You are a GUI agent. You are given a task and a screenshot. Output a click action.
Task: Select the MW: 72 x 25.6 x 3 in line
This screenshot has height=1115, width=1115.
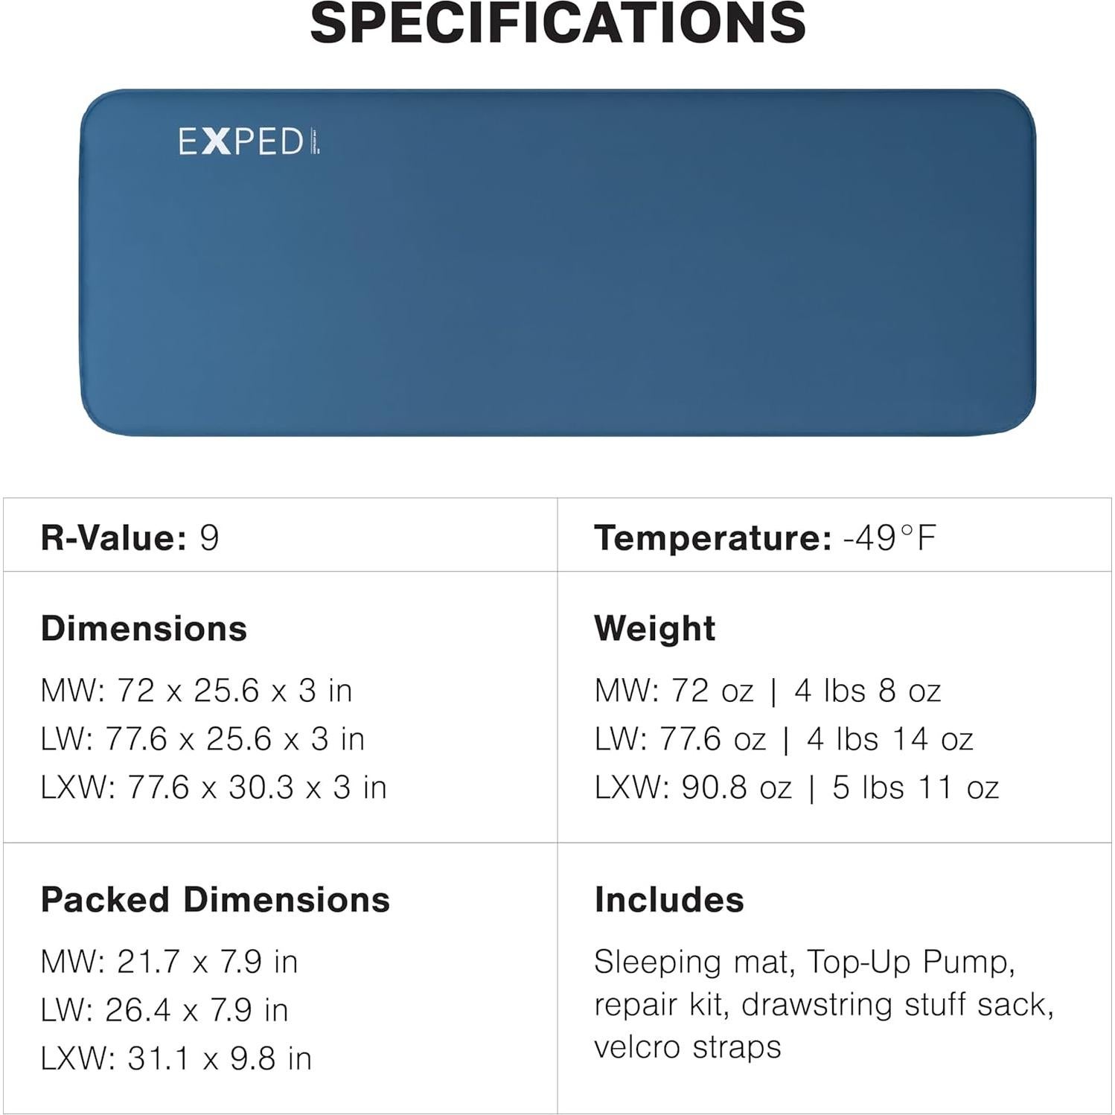pos(197,691)
